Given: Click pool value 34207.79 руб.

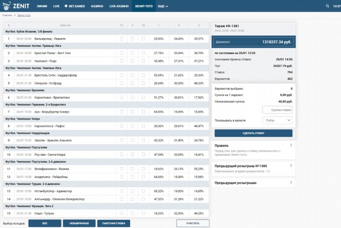Looking at the screenshot, I should click(x=283, y=66).
